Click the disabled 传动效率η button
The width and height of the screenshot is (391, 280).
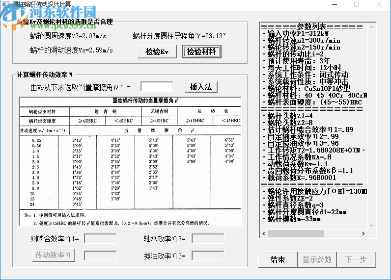click(x=54, y=255)
